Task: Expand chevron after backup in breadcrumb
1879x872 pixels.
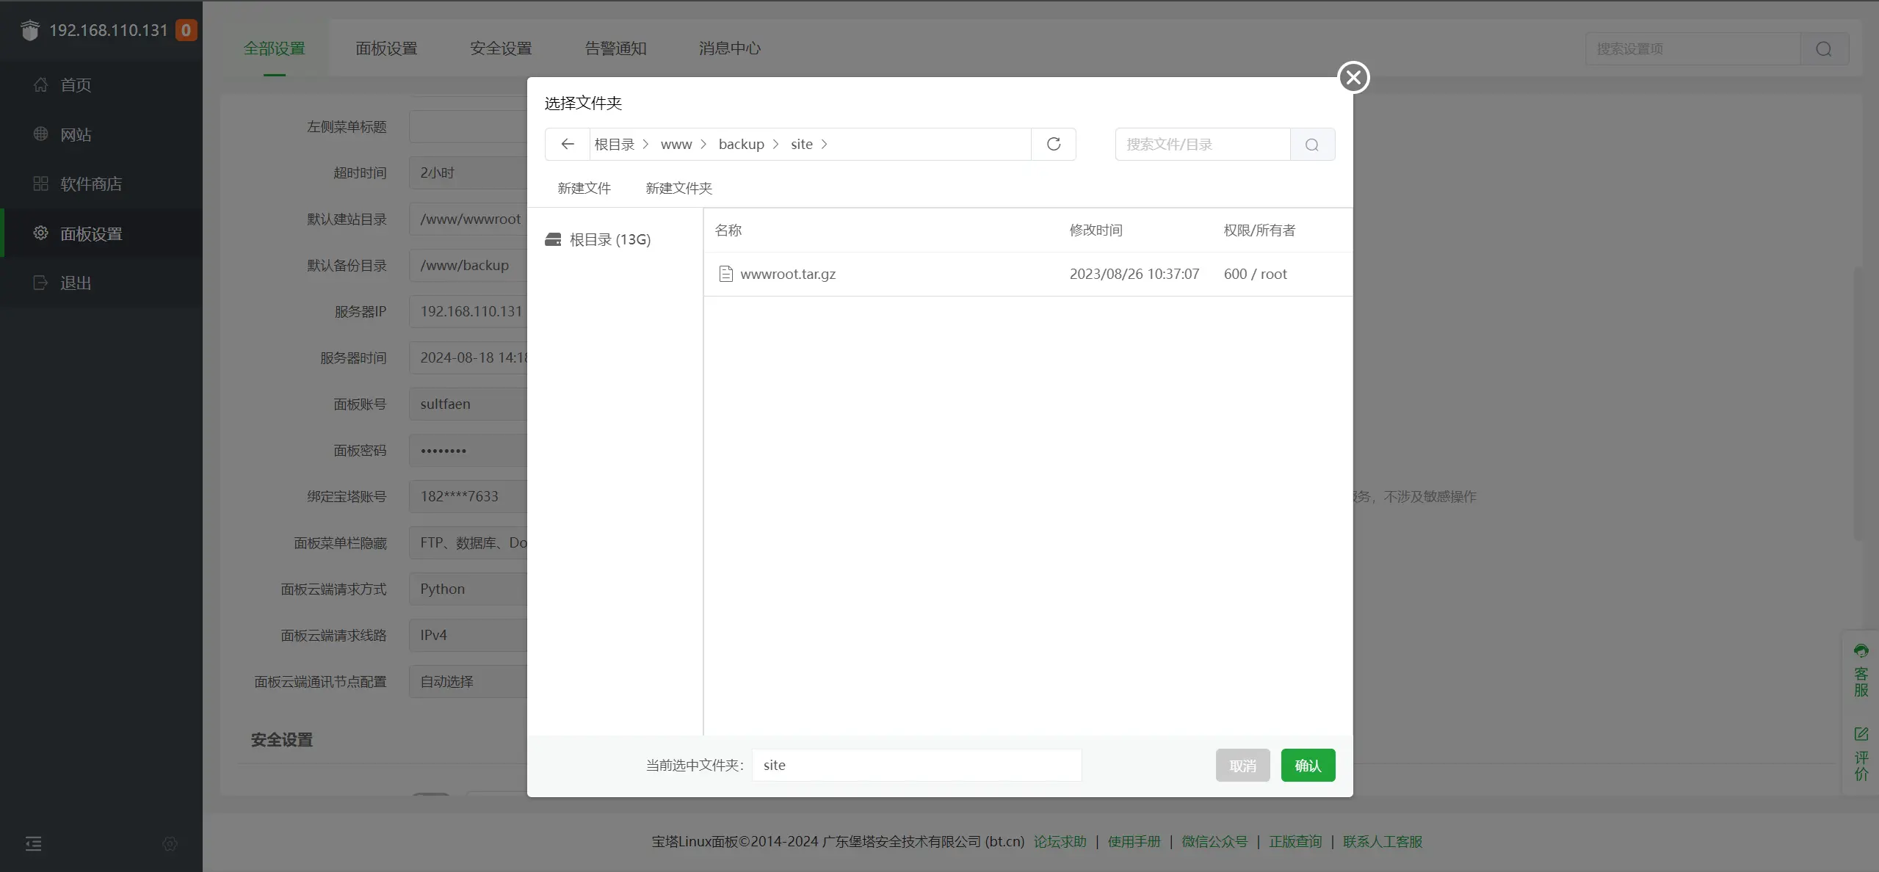Action: [x=775, y=144]
